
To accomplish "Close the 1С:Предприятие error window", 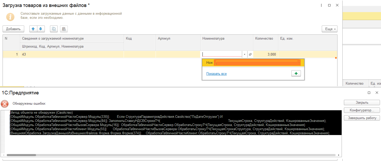I will pos(377,93).
